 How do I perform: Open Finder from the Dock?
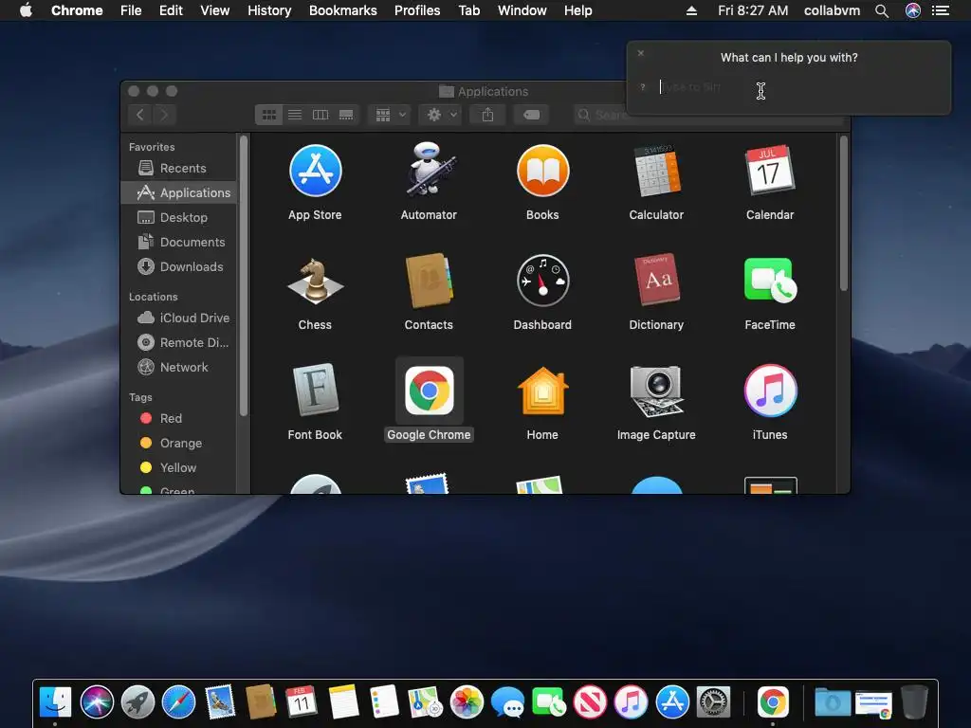point(55,702)
